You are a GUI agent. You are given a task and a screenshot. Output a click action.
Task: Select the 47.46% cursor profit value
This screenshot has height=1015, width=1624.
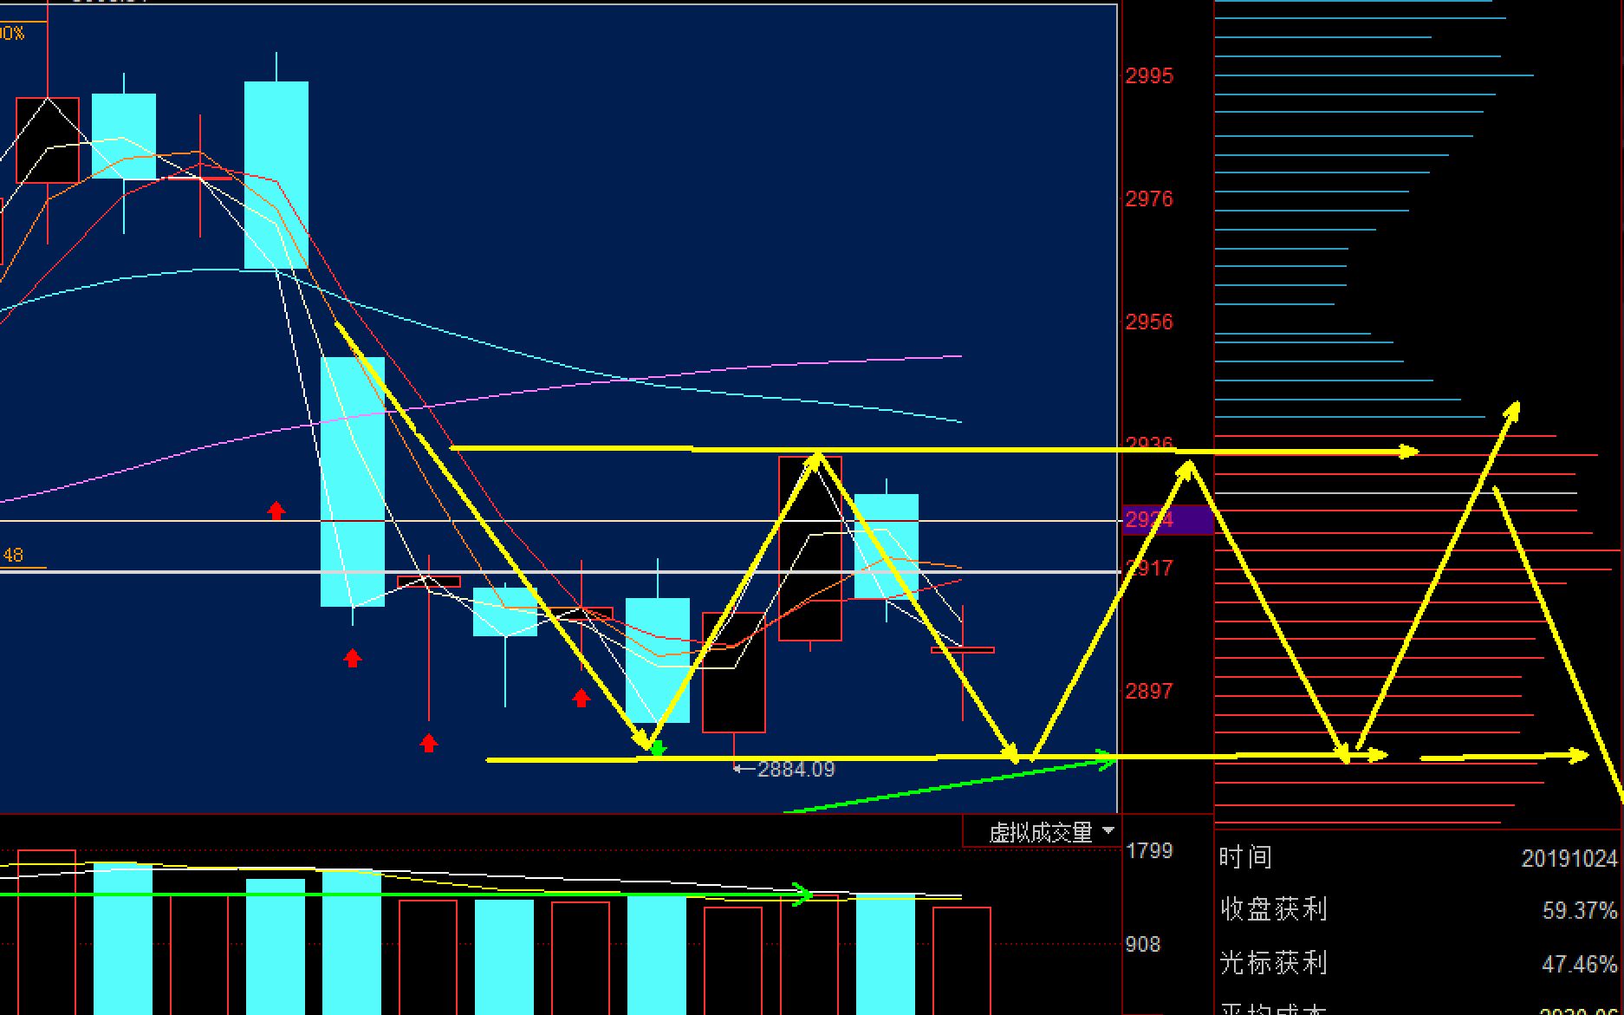pos(1580,964)
